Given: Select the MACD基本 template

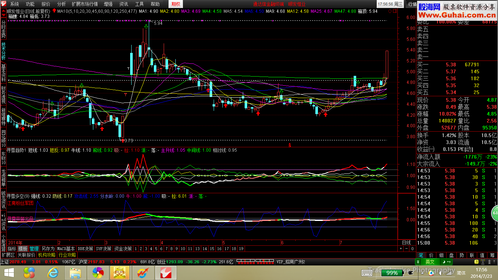Looking at the screenshot, I should [x=66, y=249].
